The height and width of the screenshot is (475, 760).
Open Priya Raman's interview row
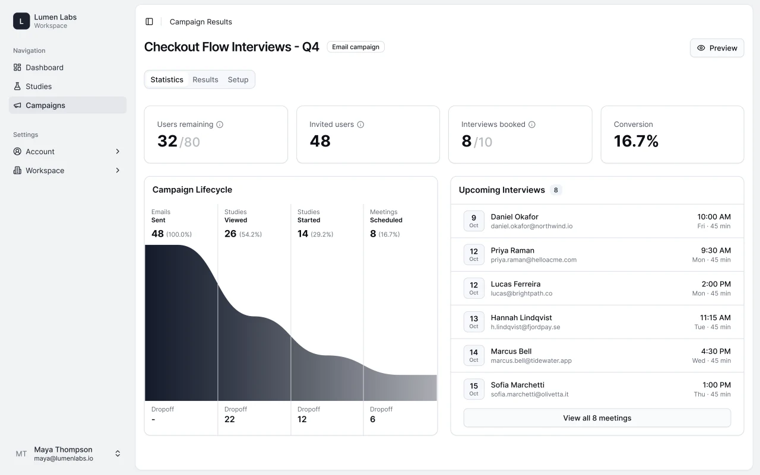(597, 255)
